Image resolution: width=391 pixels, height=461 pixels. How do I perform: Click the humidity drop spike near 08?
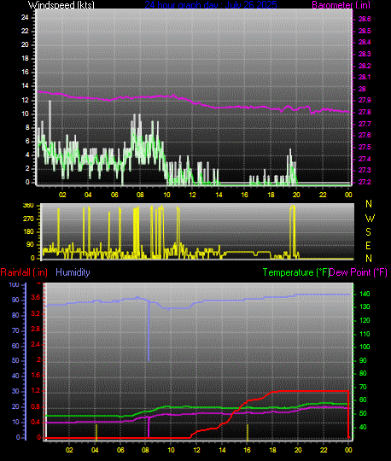(x=149, y=330)
